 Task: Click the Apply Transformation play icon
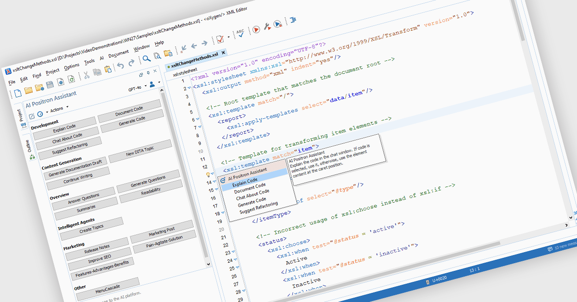click(x=256, y=29)
